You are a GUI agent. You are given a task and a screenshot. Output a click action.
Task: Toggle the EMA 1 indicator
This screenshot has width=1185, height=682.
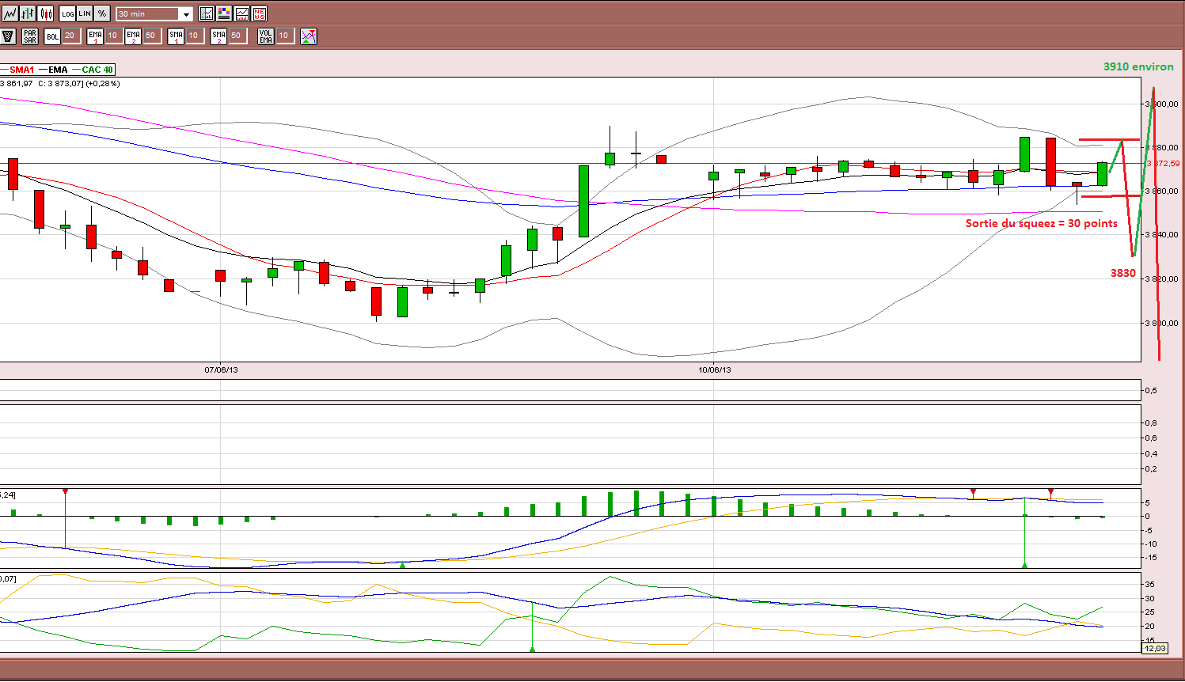95,36
